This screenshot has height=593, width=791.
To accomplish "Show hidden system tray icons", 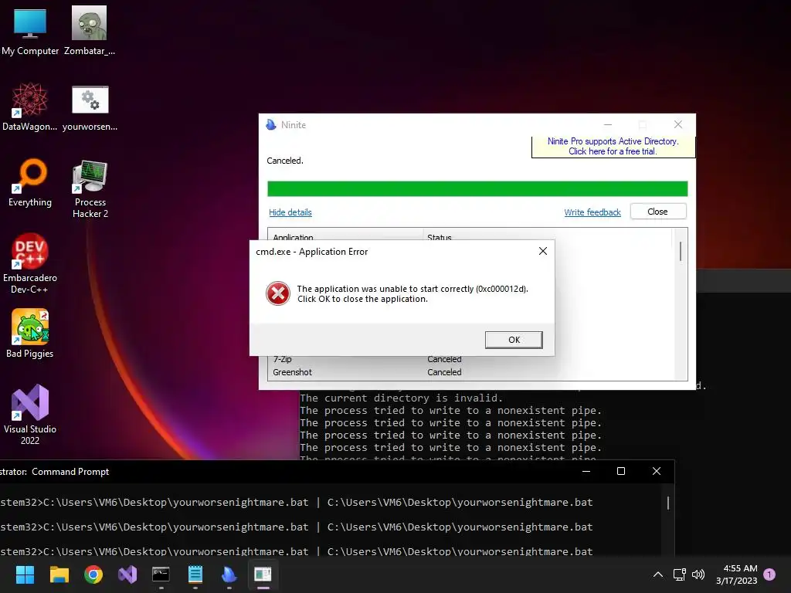I will 658,574.
